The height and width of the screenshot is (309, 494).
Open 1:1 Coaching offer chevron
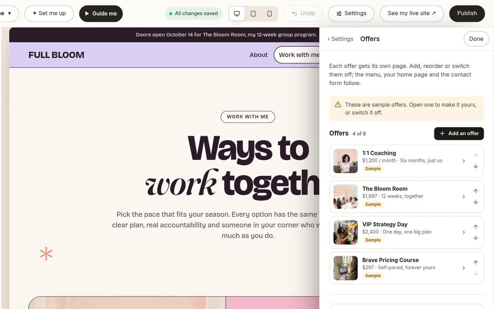point(464,161)
